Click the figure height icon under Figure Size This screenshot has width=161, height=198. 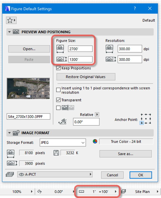pos(61,59)
